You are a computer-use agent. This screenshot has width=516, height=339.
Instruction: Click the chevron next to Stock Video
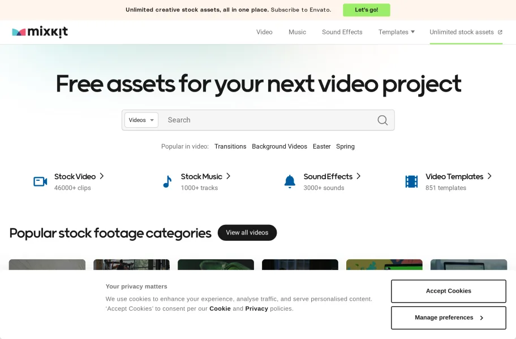tap(102, 176)
